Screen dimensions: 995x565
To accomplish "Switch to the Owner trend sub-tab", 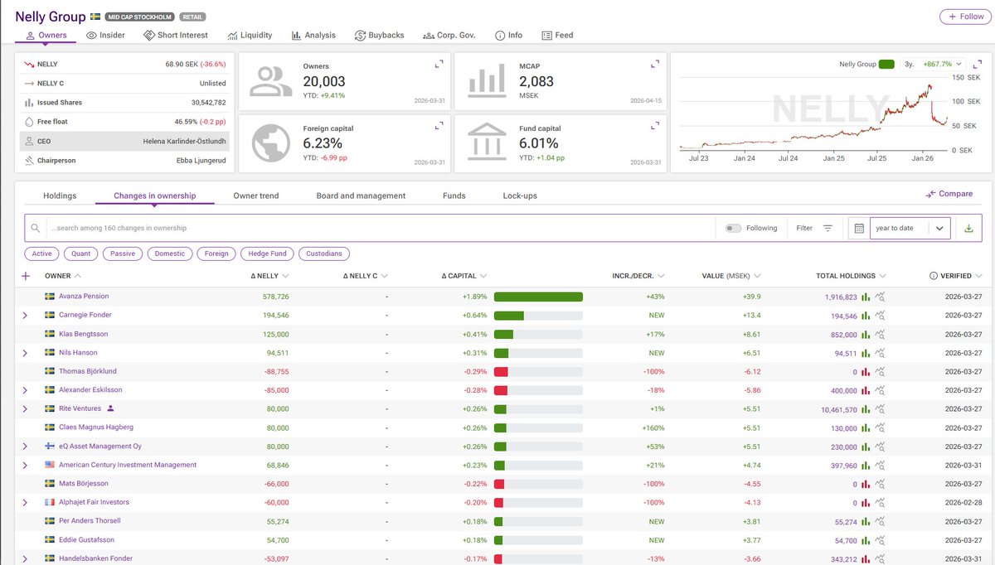I will 256,196.
